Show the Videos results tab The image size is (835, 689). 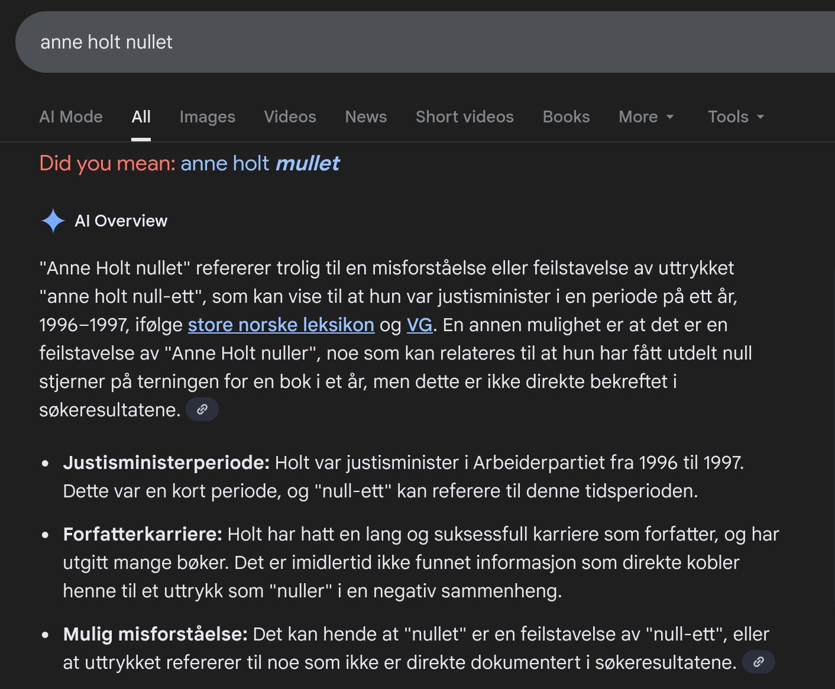(x=290, y=117)
